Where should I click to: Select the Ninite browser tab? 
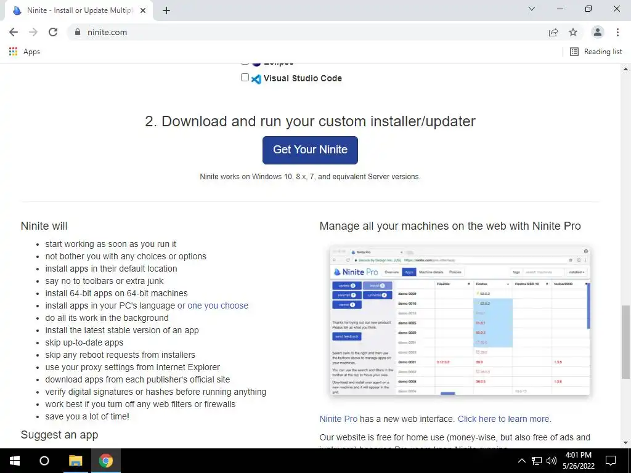click(78, 11)
